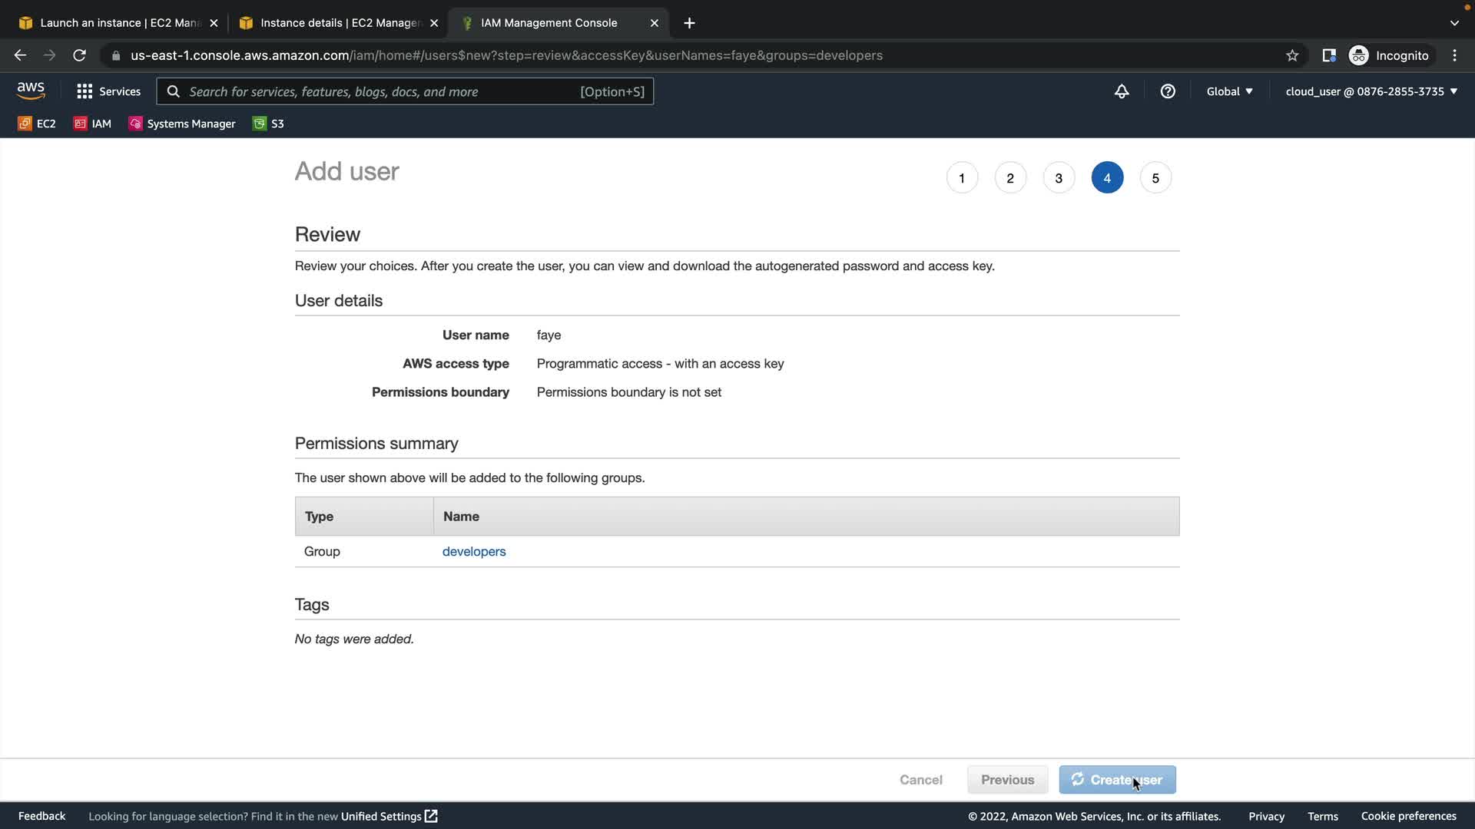Open the developers group link
Image resolution: width=1475 pixels, height=829 pixels.
(474, 551)
